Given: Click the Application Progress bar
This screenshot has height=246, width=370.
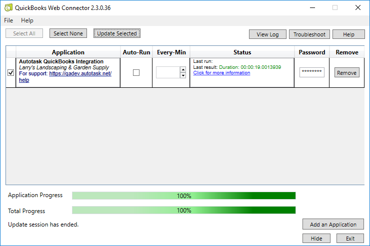Looking at the screenshot, I should coord(184,196).
